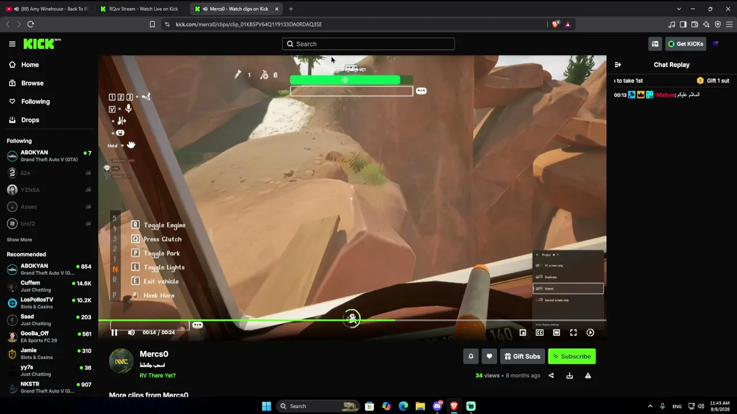
Task: Seek along the clip progress bar
Action: point(352,320)
